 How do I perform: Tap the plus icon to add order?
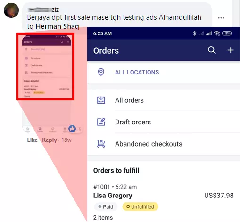point(231,50)
